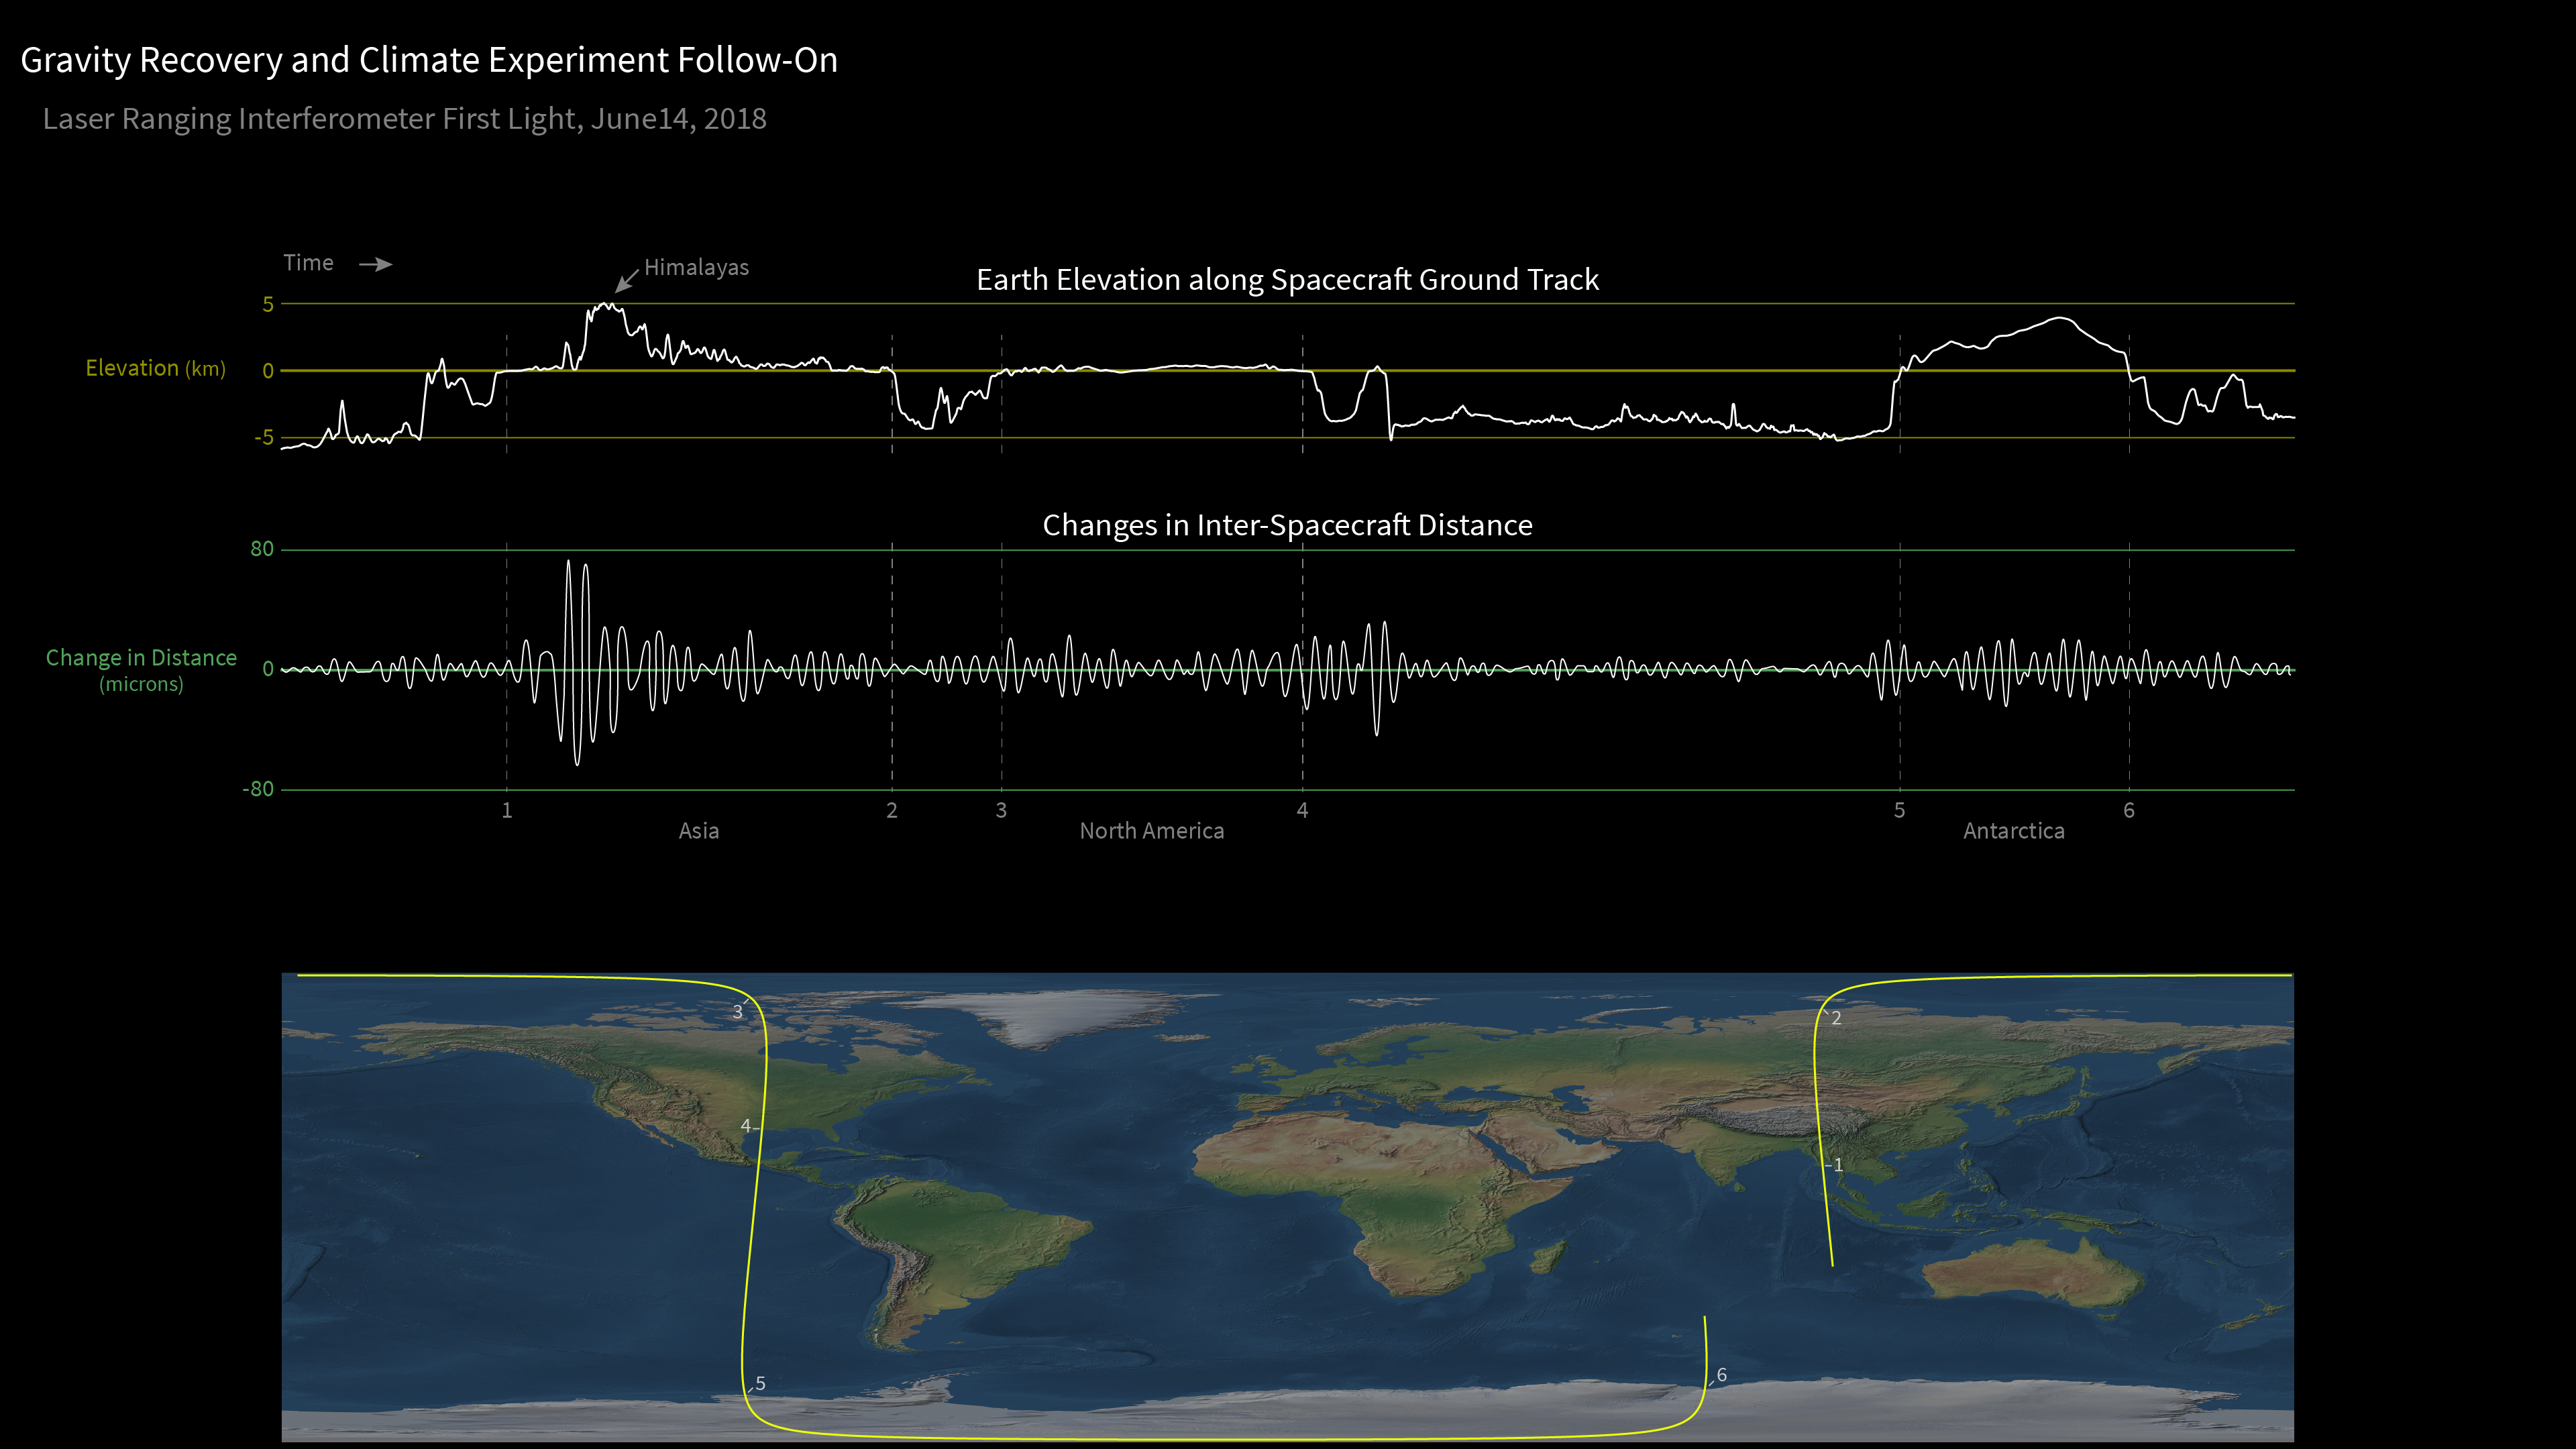Click the "North America" region label under the chart
This screenshot has height=1449, width=2576.
(x=1152, y=831)
